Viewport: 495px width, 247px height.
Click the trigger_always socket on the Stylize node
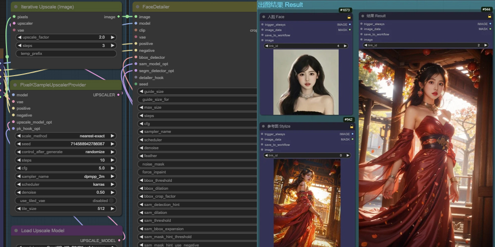pyautogui.click(x=263, y=134)
